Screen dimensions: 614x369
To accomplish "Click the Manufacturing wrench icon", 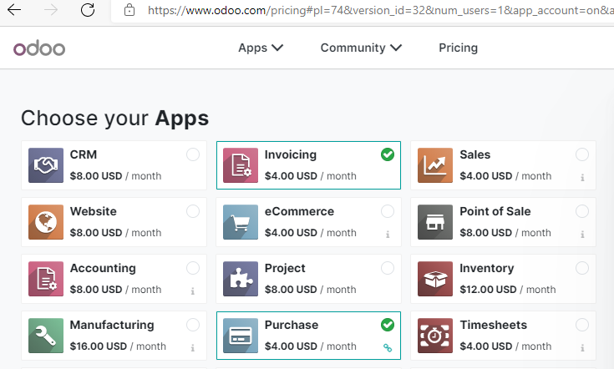I will 46,336.
